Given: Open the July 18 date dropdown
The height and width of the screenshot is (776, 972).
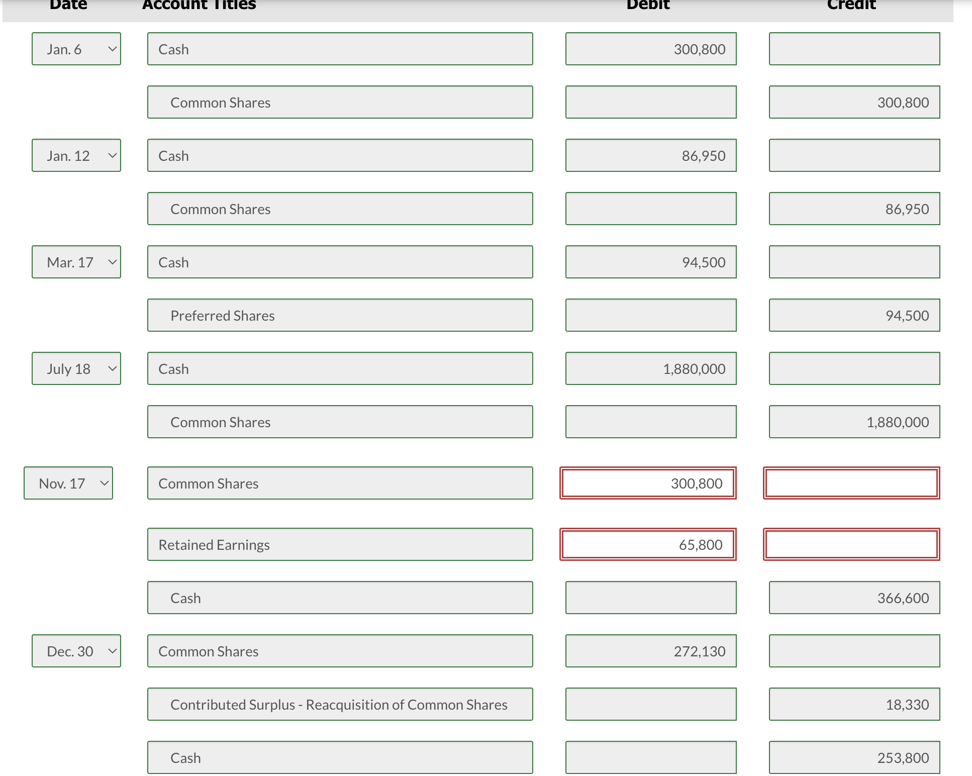Looking at the screenshot, I should tap(76, 368).
